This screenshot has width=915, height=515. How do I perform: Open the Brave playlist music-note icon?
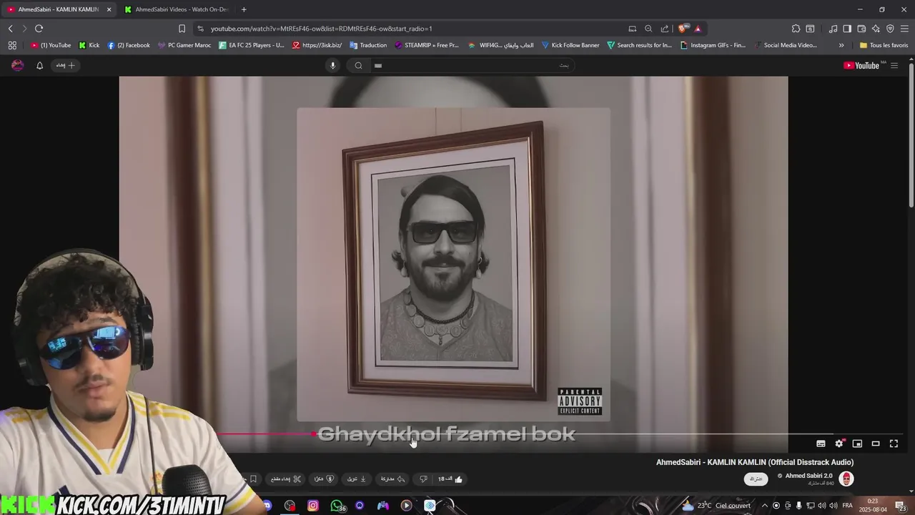[x=833, y=29]
